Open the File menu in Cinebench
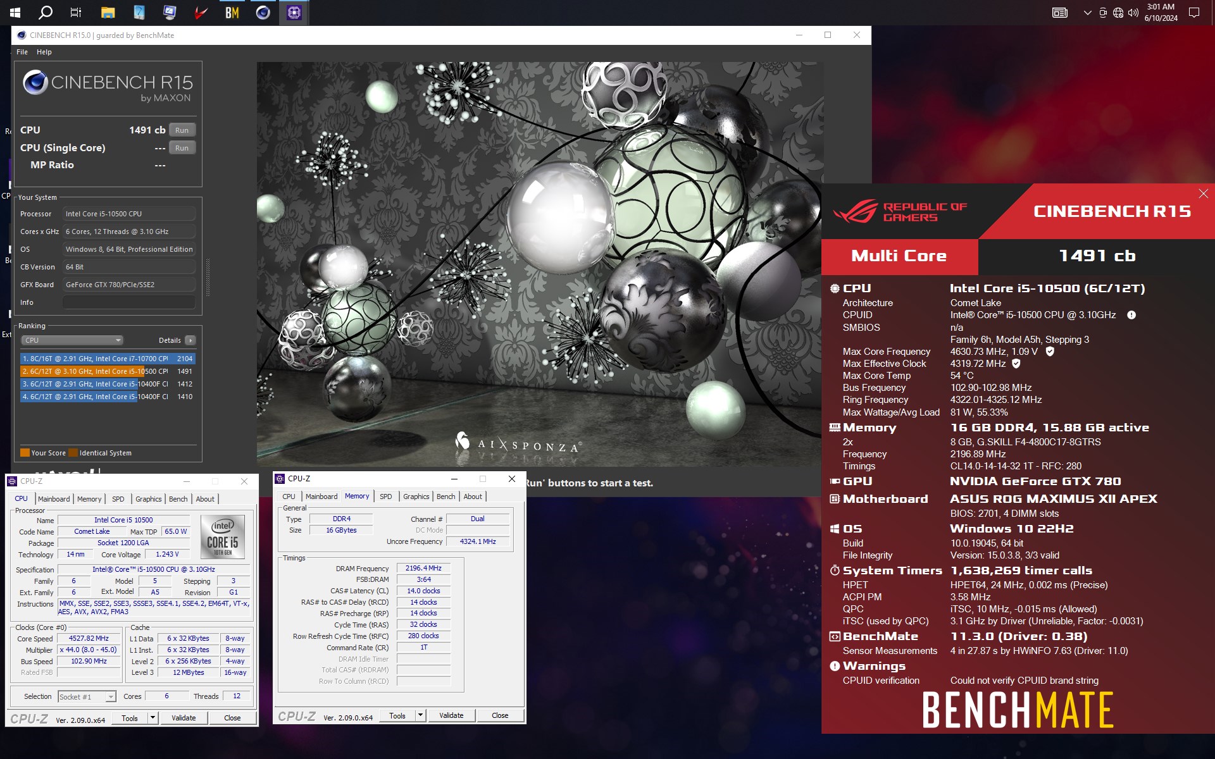 [x=22, y=52]
